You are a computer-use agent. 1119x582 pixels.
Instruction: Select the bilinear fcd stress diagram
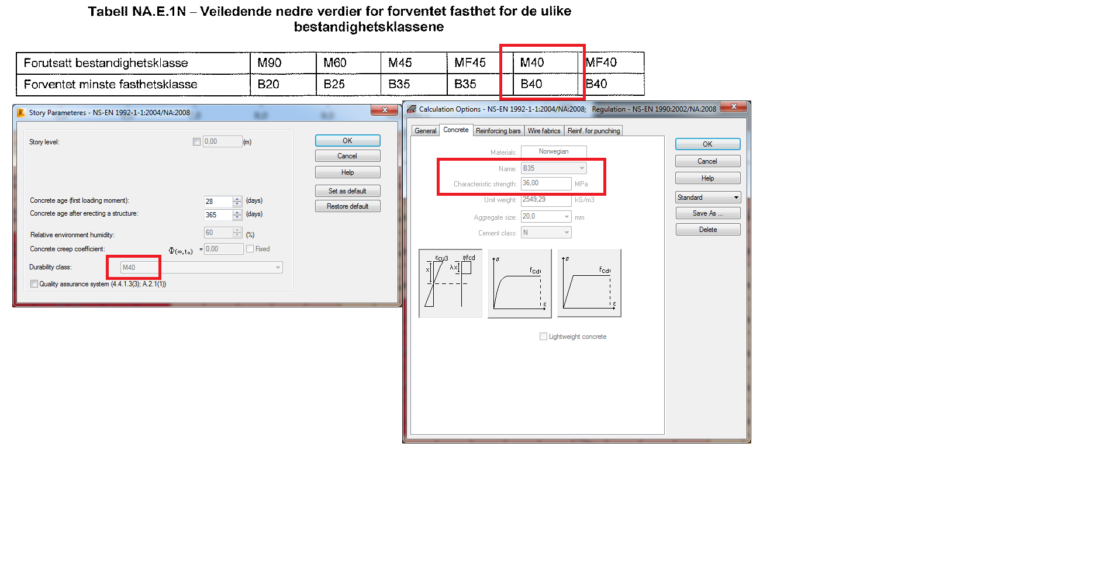pos(589,283)
